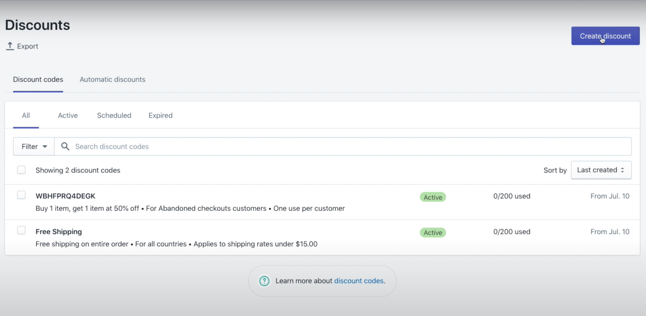The width and height of the screenshot is (646, 316).
Task: Click Active badge on Free Shipping row
Action: point(433,232)
